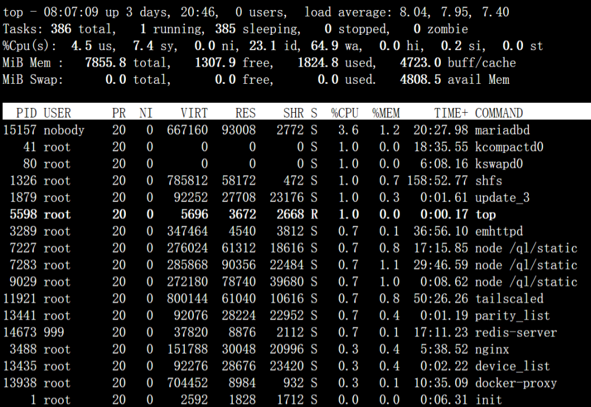The height and width of the screenshot is (407, 591).
Task: Select the bold top command entry
Action: pyautogui.click(x=485, y=214)
